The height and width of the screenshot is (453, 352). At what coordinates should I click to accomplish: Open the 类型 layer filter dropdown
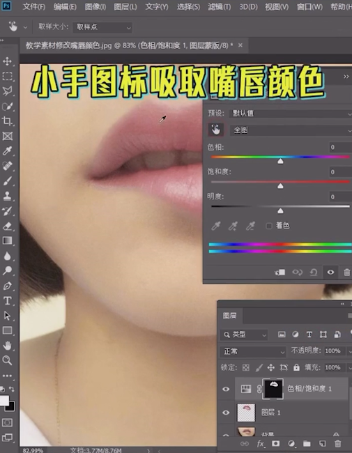(244, 335)
